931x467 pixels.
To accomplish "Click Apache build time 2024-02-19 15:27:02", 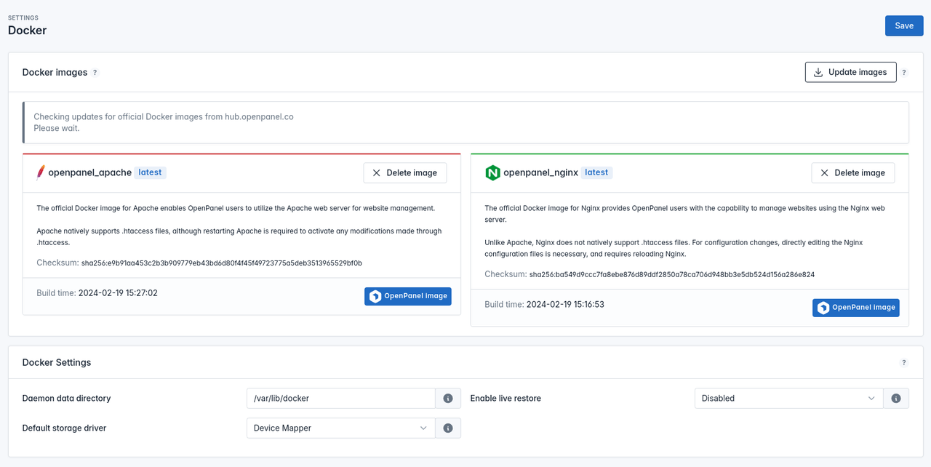I will [x=118, y=293].
